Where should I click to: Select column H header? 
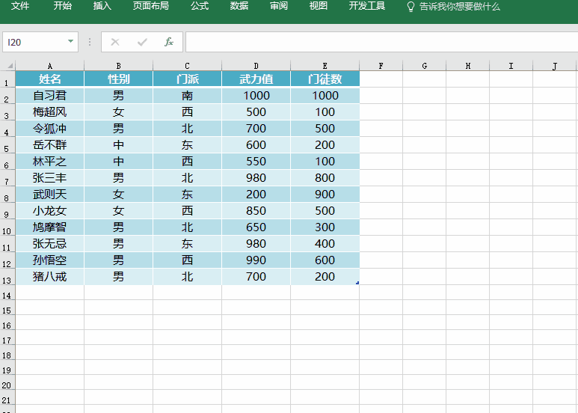tap(468, 66)
